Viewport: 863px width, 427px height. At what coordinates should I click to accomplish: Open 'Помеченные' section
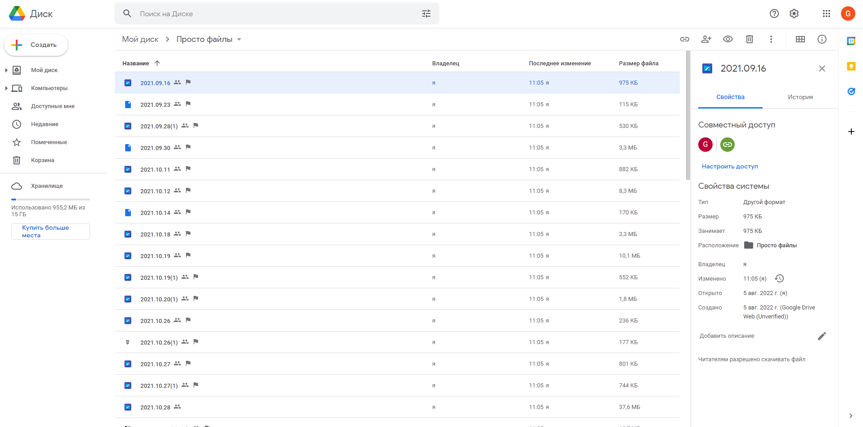click(49, 142)
